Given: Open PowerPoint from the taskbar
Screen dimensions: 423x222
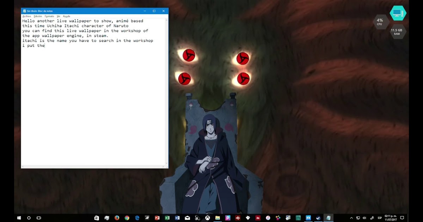Looking at the screenshot, I should coord(157,218).
